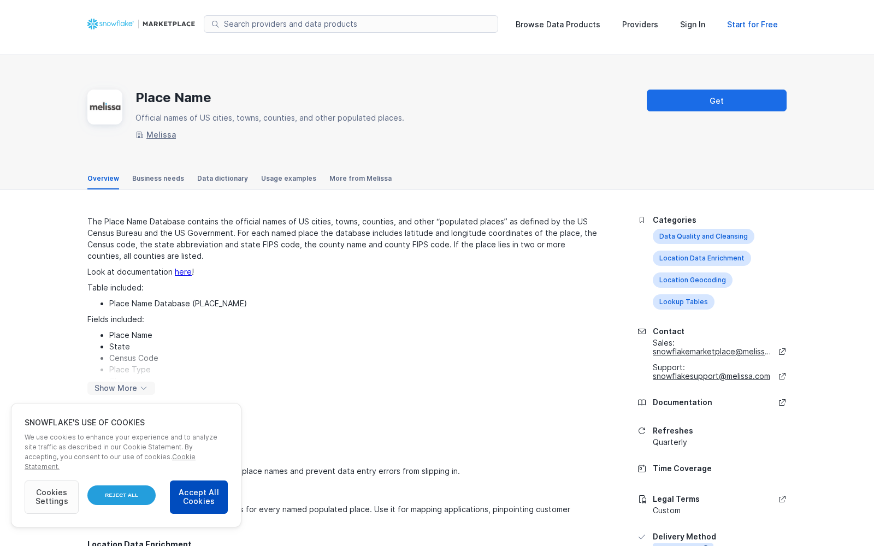Open the Documentation sidebar link
The height and width of the screenshot is (546, 874).
(682, 402)
